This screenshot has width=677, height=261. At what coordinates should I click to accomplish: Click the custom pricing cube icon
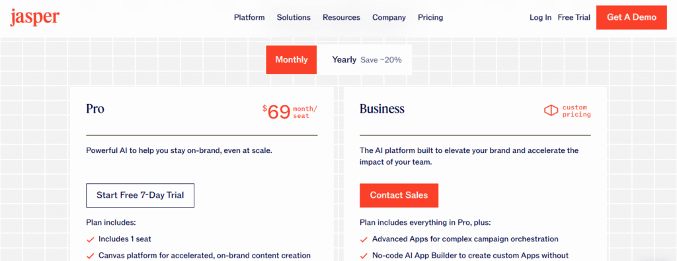pyautogui.click(x=551, y=111)
